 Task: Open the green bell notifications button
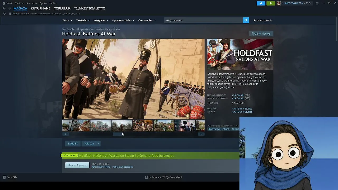(x=270, y=3)
